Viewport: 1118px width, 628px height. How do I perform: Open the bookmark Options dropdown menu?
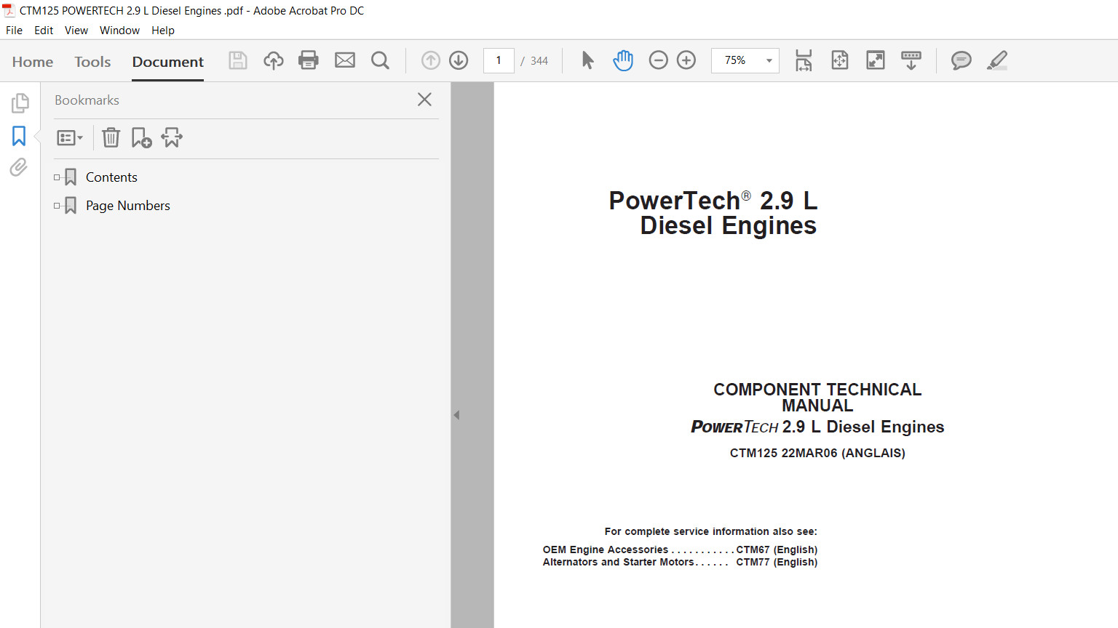pos(70,137)
